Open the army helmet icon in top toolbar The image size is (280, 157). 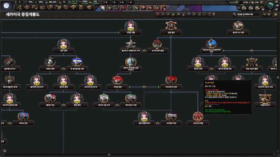pos(89,7)
